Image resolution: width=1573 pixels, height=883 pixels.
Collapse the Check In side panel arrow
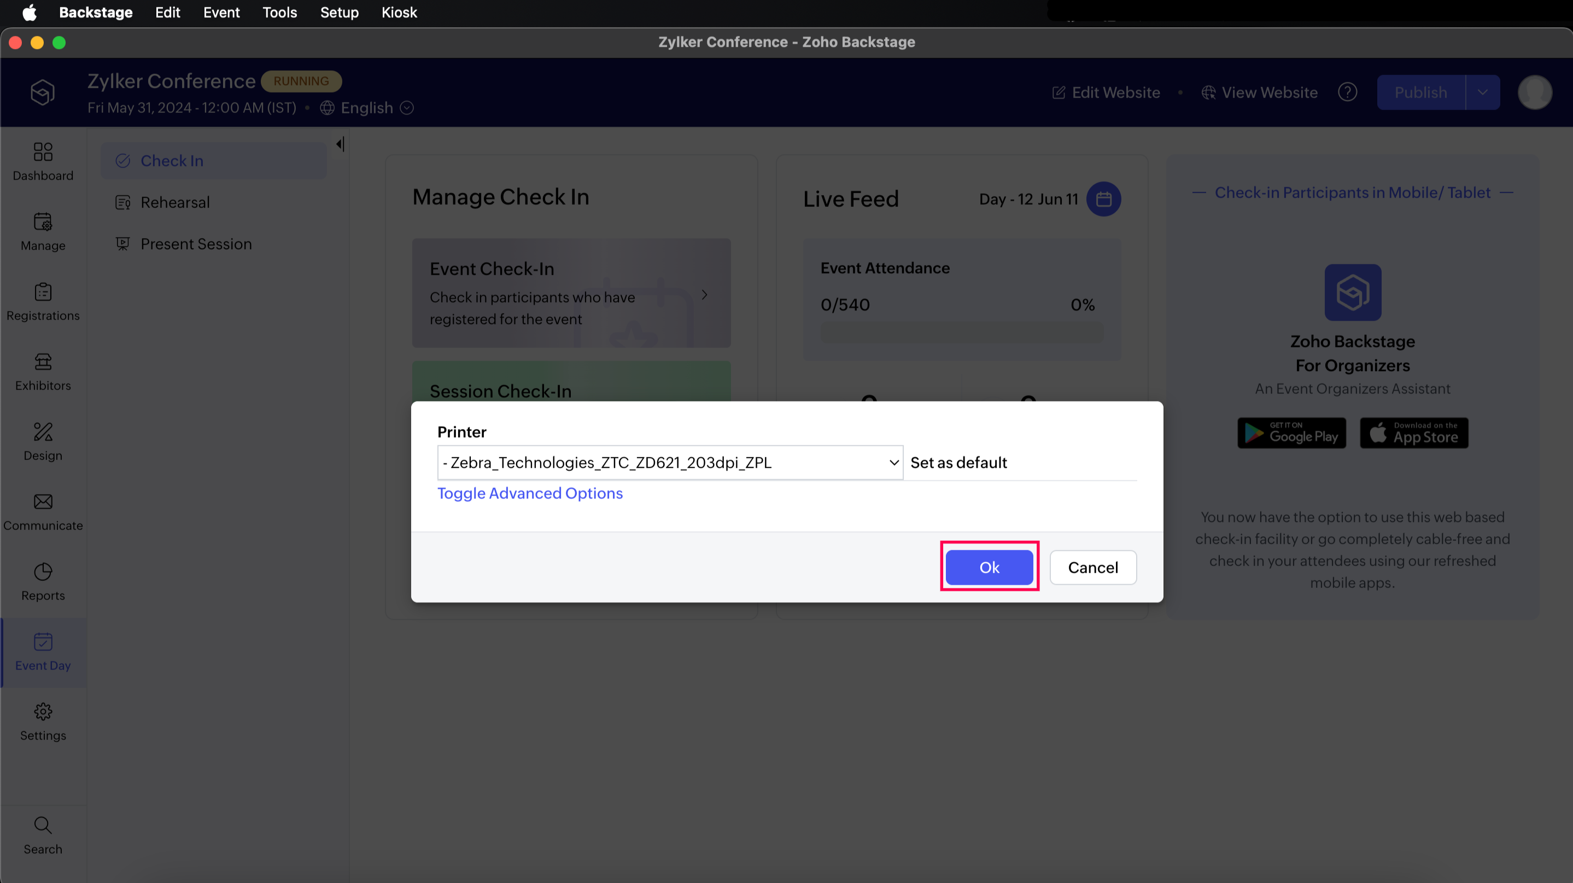click(x=340, y=144)
